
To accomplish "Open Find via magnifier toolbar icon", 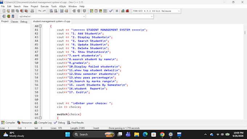I will (x=51, y=11).
